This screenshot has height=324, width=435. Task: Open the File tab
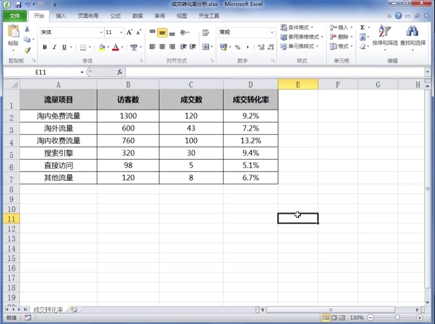(15, 16)
